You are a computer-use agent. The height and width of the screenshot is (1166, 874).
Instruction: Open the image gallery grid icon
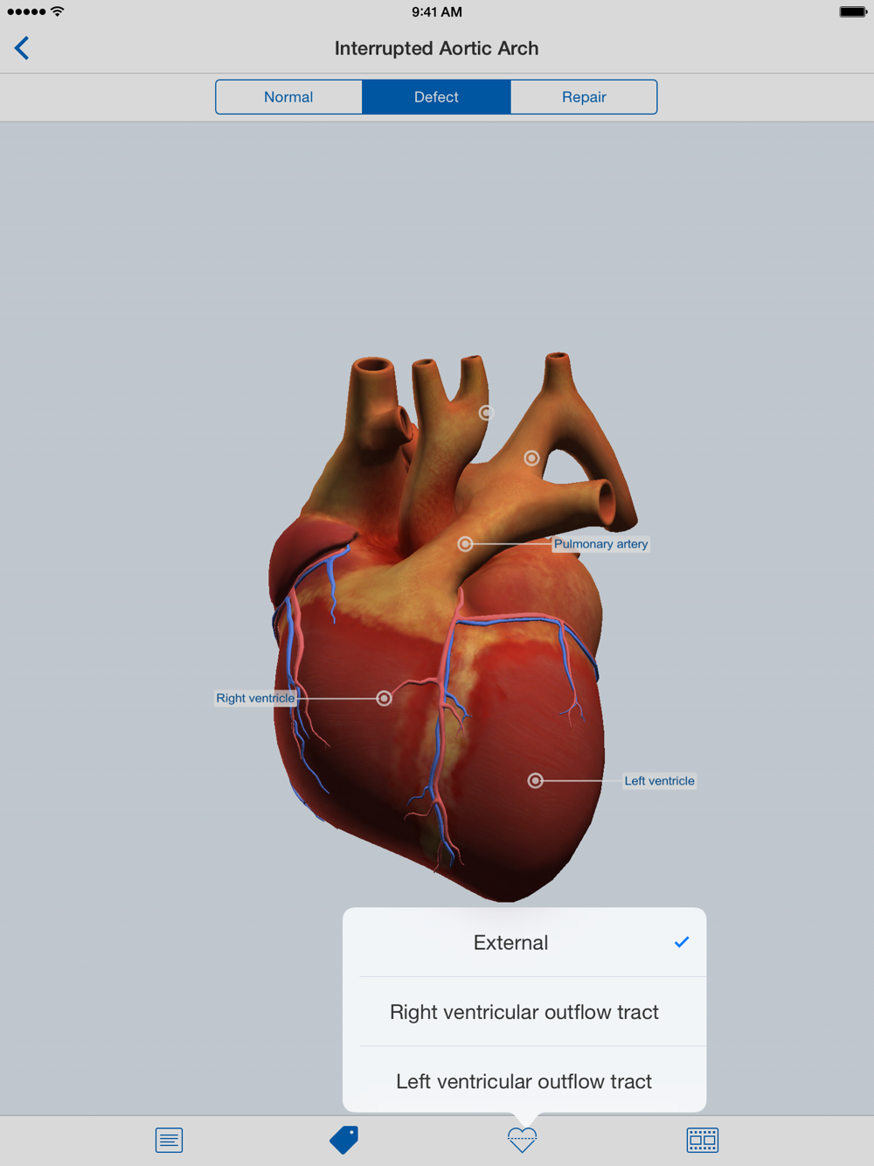tap(703, 1140)
